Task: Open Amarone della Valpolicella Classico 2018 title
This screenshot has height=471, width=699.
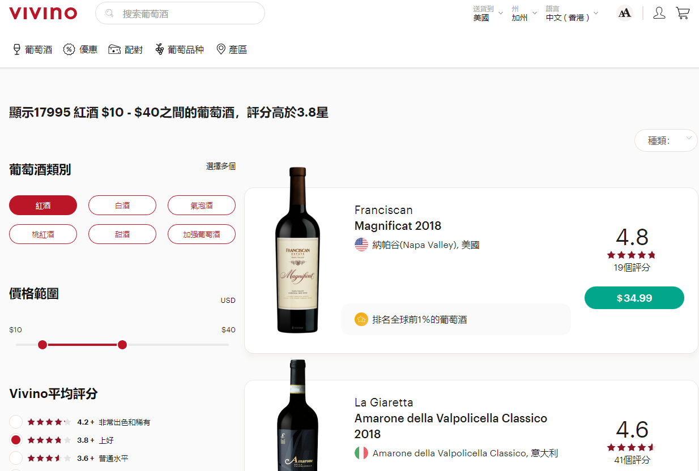Action: tap(451, 426)
